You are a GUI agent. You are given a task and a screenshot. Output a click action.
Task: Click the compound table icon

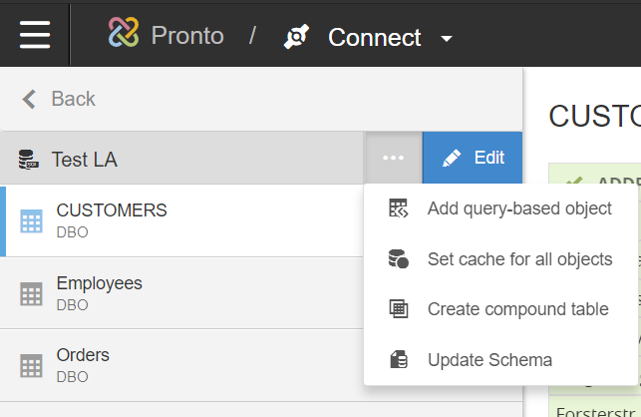[399, 309]
